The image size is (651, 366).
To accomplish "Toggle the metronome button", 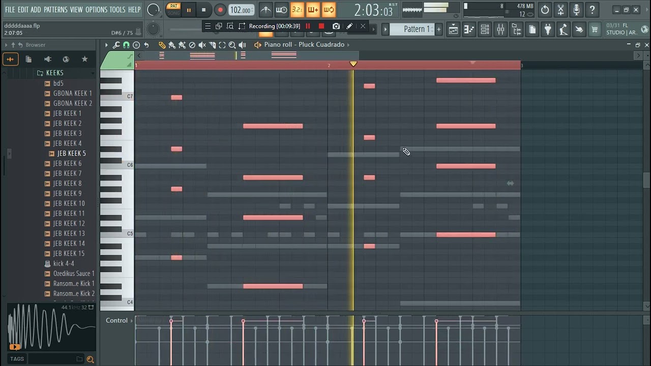I will coord(265,10).
